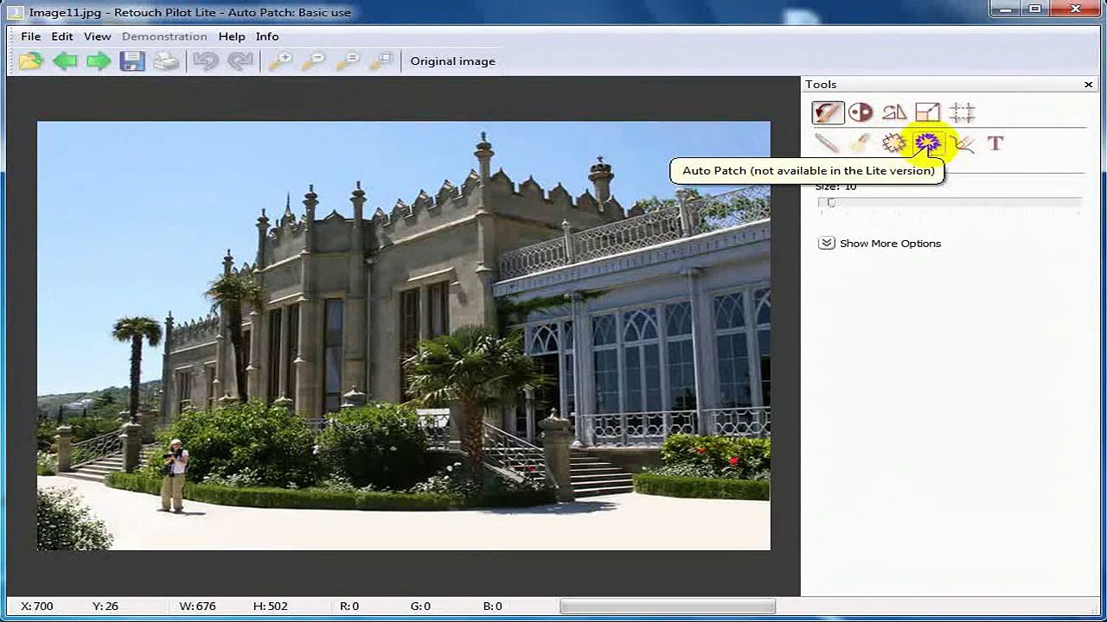Click the Tools panel title
Screen dimensions: 1107x622
coord(821,85)
